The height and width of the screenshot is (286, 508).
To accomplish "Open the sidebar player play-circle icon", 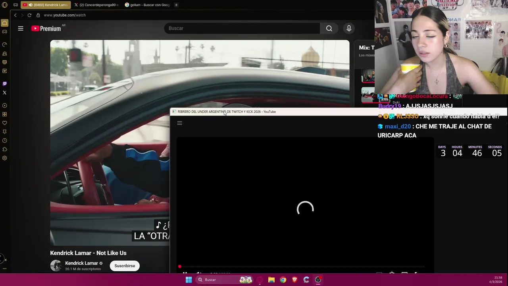I will pos(5,106).
